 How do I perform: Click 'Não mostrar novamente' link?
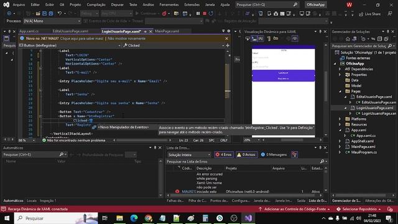click(x=126, y=39)
